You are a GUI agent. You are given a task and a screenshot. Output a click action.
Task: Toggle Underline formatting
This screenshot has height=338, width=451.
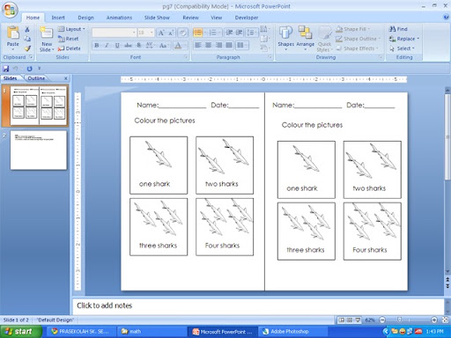tap(117, 45)
